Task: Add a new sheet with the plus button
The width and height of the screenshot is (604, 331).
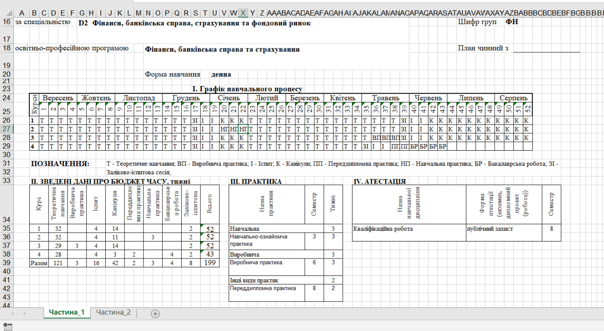Action: click(x=155, y=313)
